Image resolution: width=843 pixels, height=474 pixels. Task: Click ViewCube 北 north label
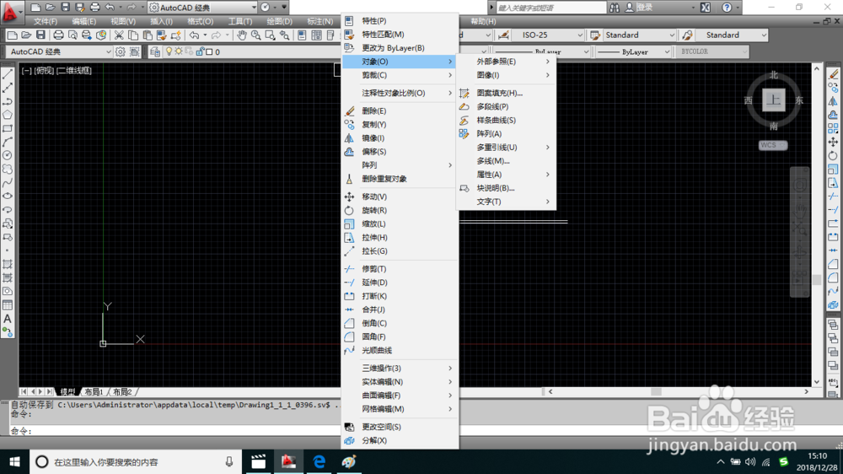click(x=773, y=75)
